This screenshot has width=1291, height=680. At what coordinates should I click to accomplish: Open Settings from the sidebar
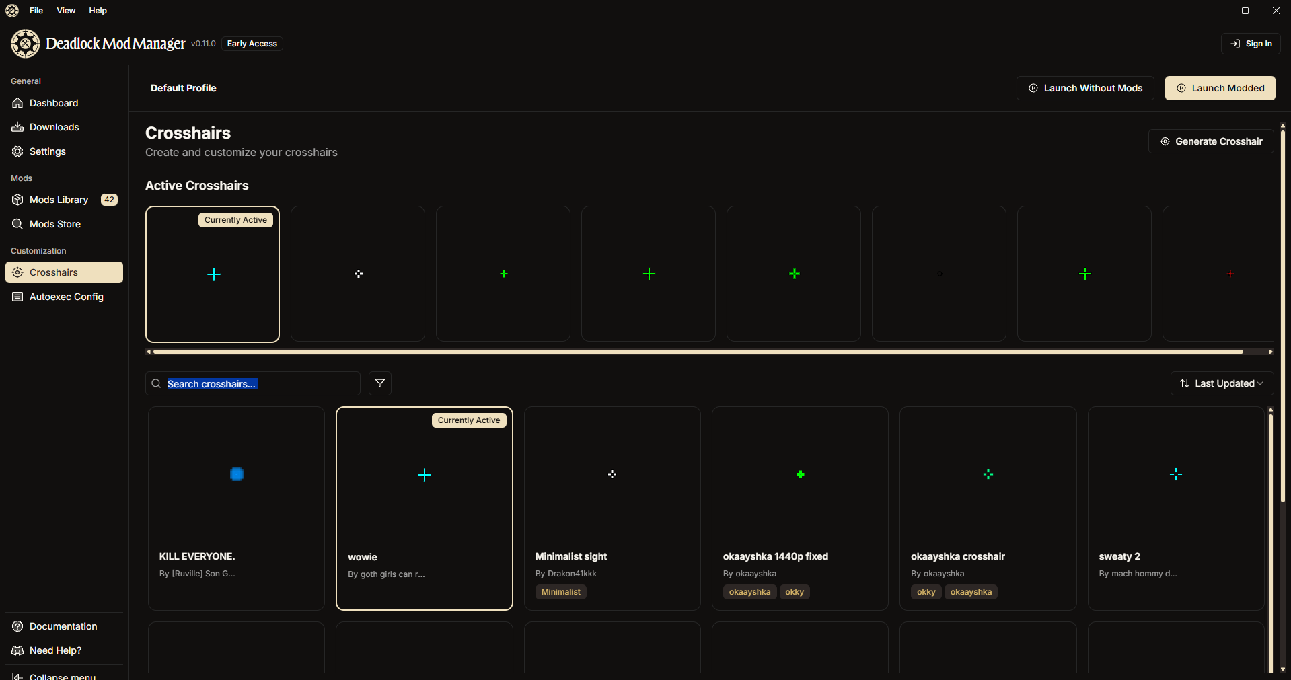(48, 151)
